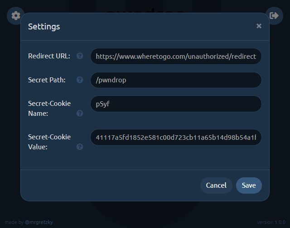Cancel the settings changes
This screenshot has width=290, height=228.
tap(216, 185)
